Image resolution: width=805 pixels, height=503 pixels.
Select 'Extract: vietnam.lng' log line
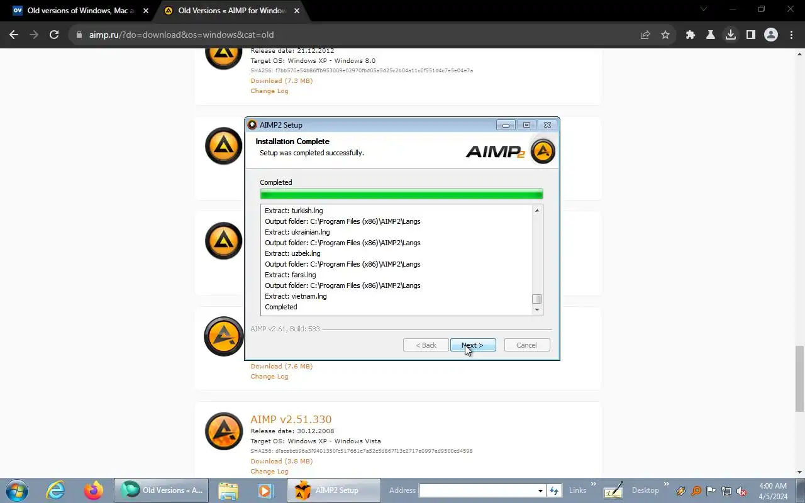pyautogui.click(x=296, y=296)
